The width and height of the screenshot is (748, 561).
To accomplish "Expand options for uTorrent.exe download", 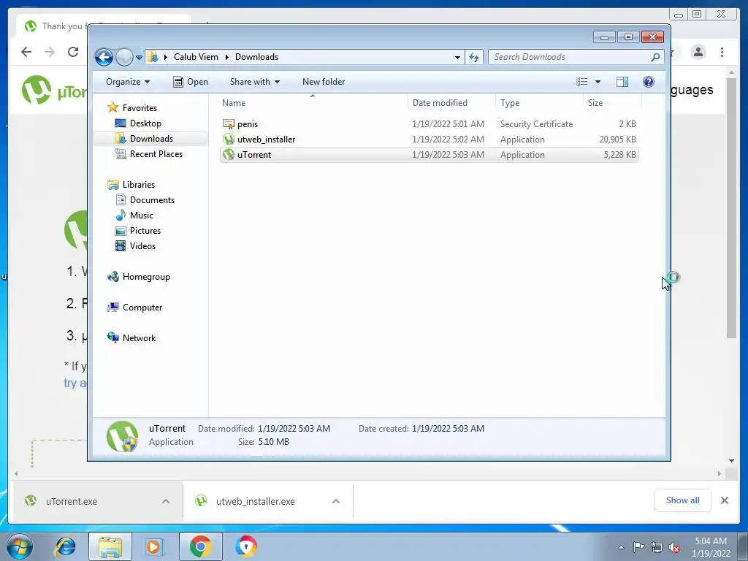I will (166, 501).
